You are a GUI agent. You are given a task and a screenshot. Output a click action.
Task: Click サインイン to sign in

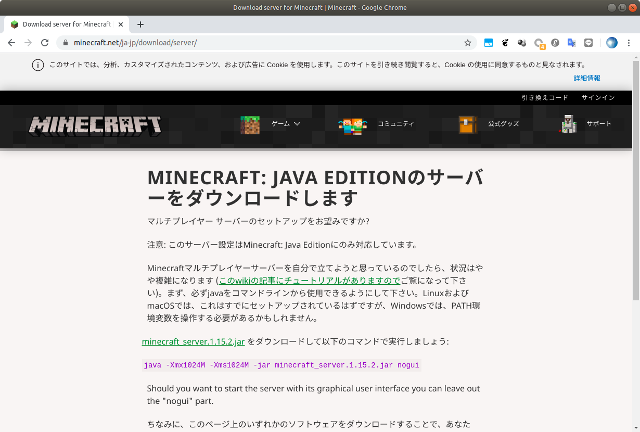(x=598, y=98)
